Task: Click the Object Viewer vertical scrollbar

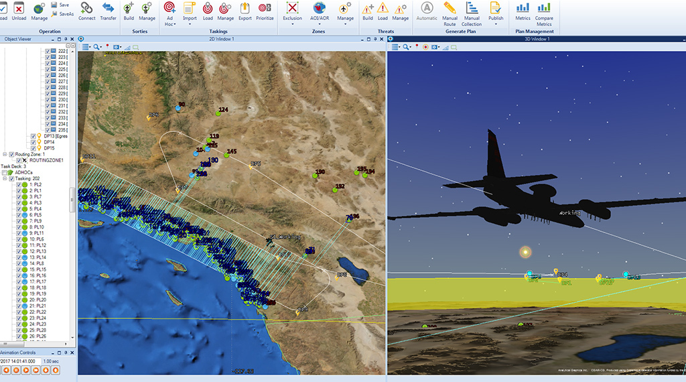Action: pos(73,198)
